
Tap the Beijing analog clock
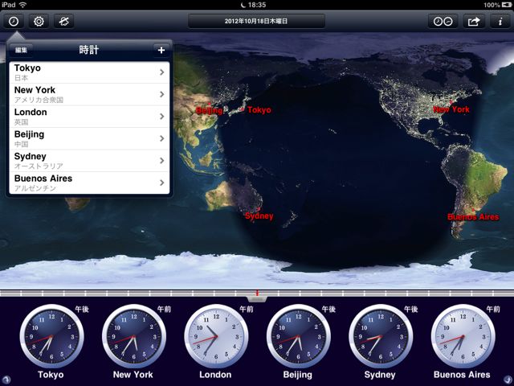coord(298,336)
